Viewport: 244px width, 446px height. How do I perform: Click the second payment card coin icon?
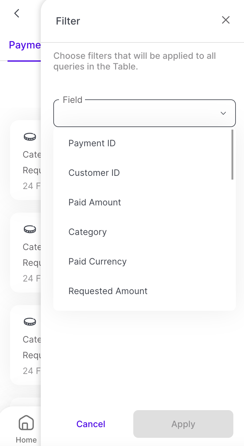(30, 229)
